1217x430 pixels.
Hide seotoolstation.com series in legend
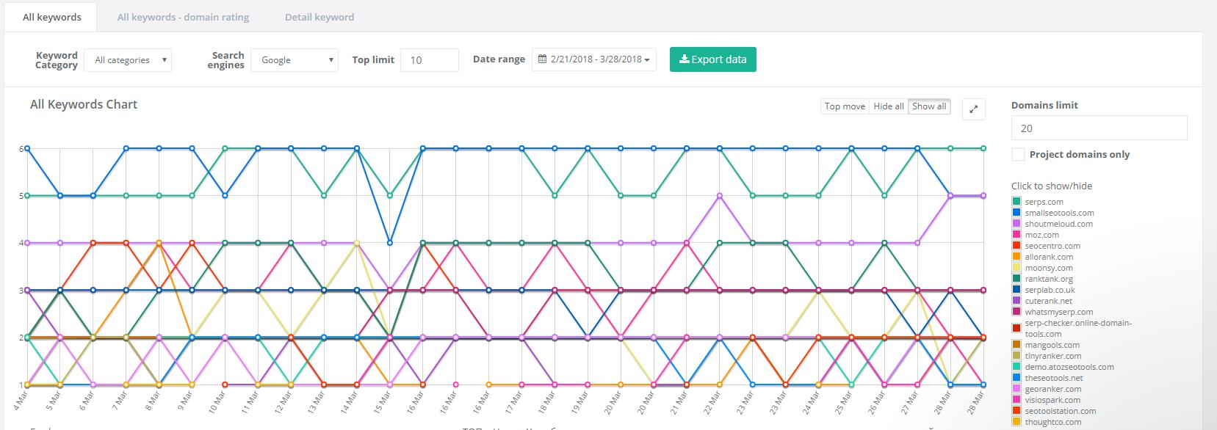tap(1054, 411)
